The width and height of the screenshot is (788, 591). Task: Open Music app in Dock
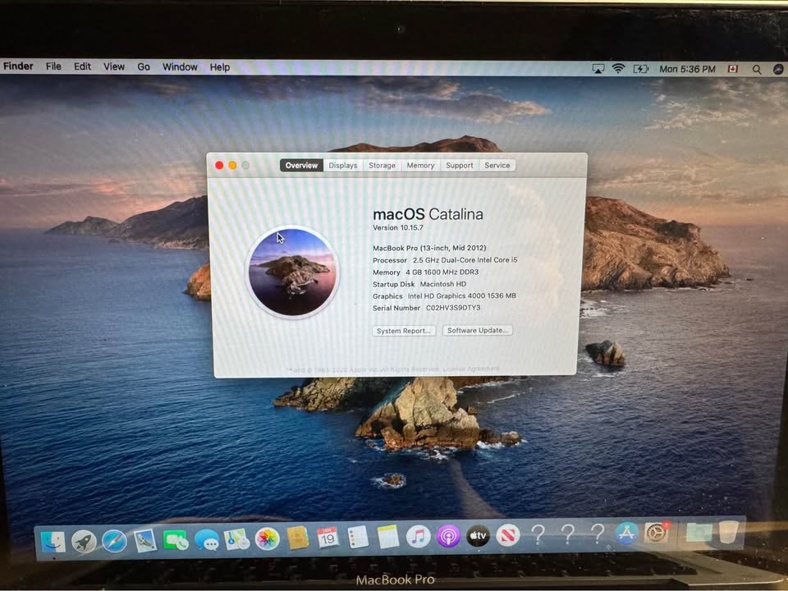pyautogui.click(x=418, y=536)
